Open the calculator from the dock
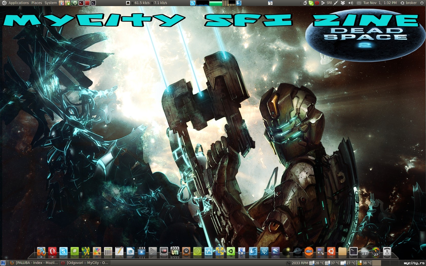Image resolution: width=426 pixels, height=266 pixels. [108, 252]
